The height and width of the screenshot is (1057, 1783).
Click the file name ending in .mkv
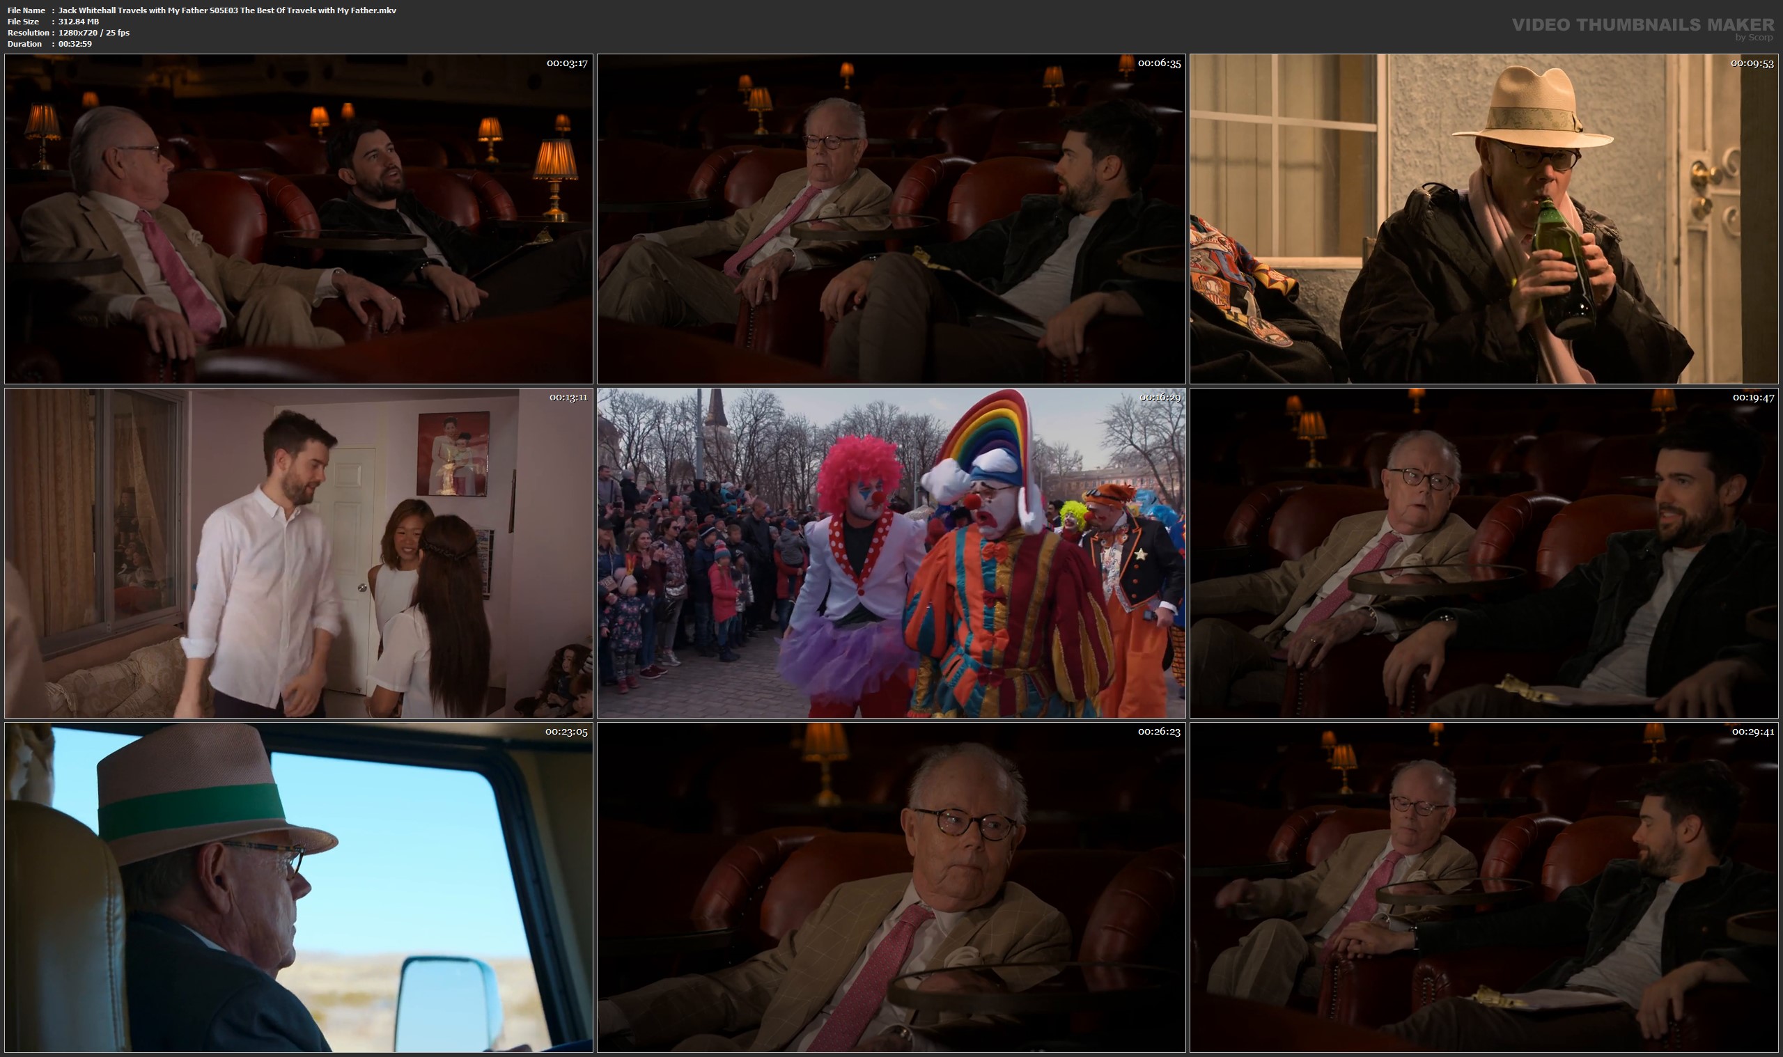227,10
